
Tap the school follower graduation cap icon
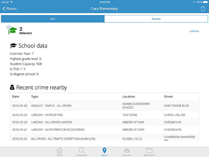click(x=12, y=30)
